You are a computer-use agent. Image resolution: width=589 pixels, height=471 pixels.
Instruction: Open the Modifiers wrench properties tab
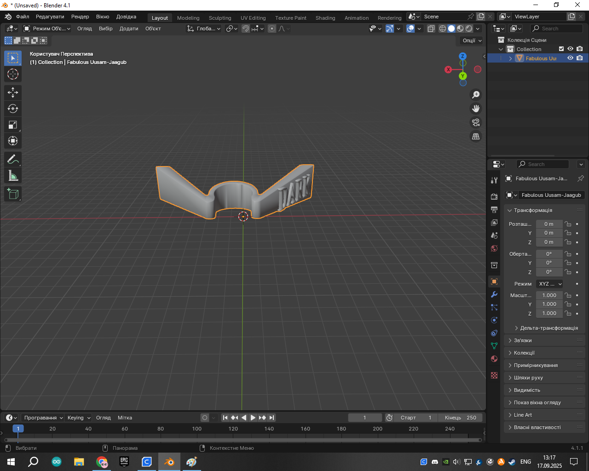tap(494, 294)
